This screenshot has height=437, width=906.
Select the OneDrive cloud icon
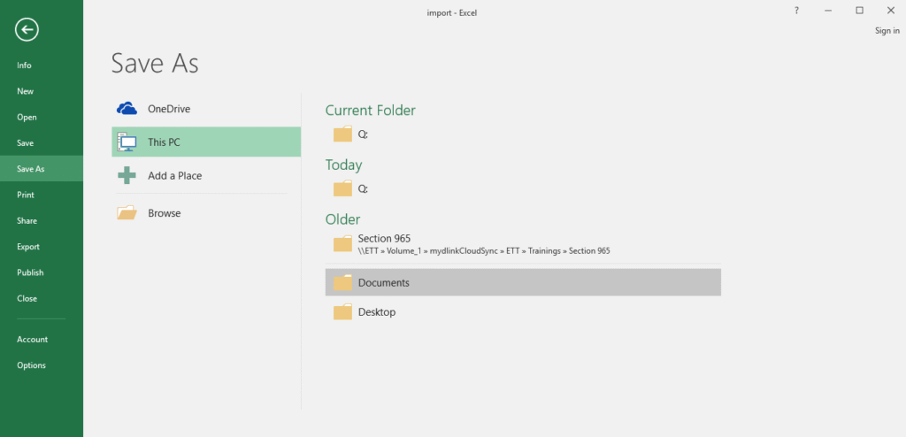[127, 109]
